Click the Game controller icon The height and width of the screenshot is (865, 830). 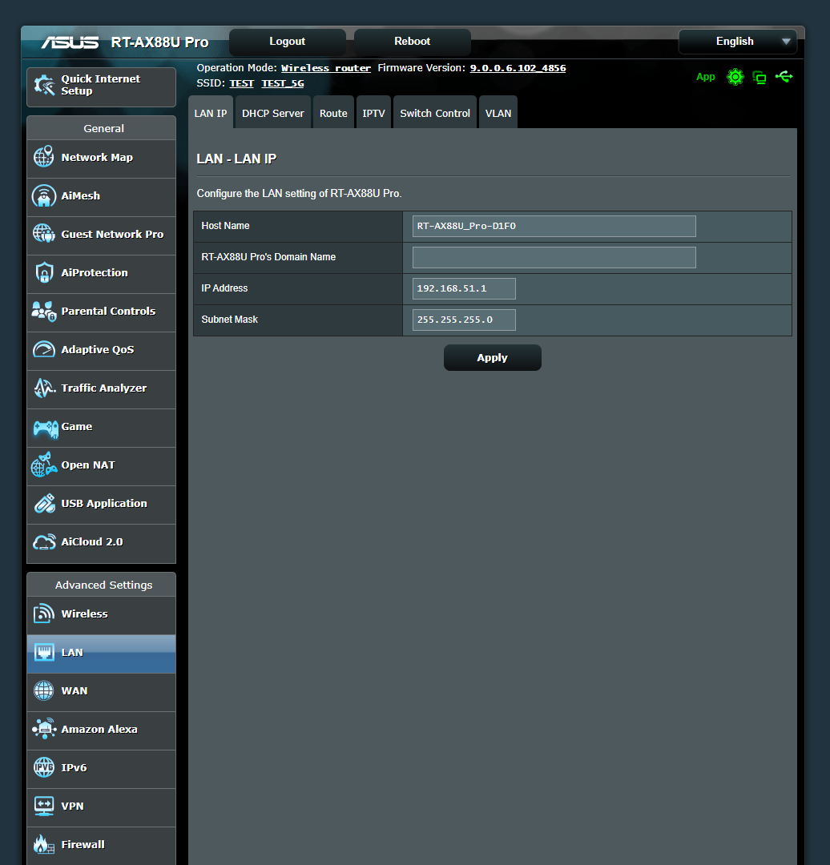[45, 428]
